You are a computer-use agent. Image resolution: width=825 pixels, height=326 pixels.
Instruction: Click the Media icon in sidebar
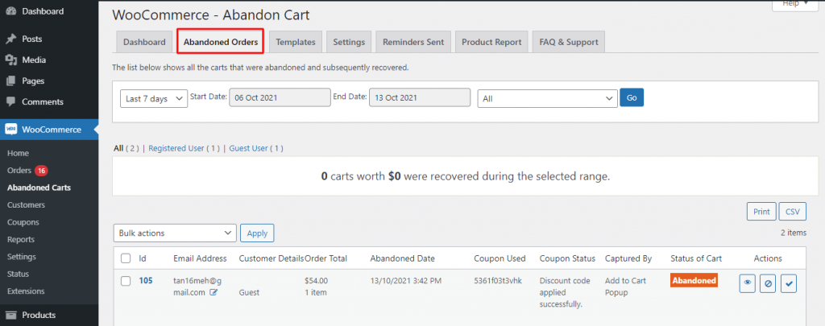coord(11,60)
